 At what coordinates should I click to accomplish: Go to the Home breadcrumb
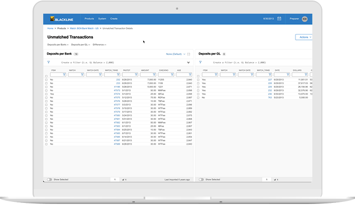click(x=50, y=28)
